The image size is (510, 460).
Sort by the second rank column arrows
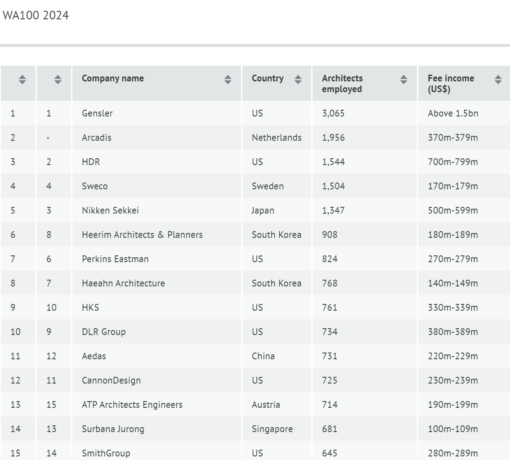tap(58, 79)
